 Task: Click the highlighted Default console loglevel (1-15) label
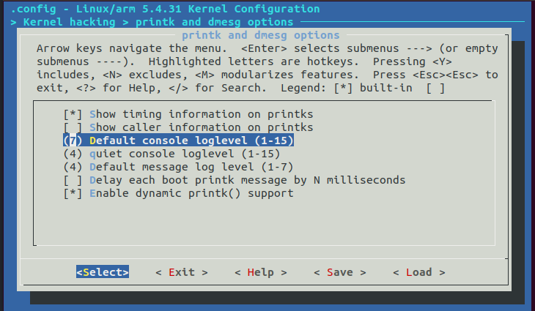(191, 140)
